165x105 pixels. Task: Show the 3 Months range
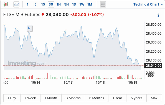[73, 98]
